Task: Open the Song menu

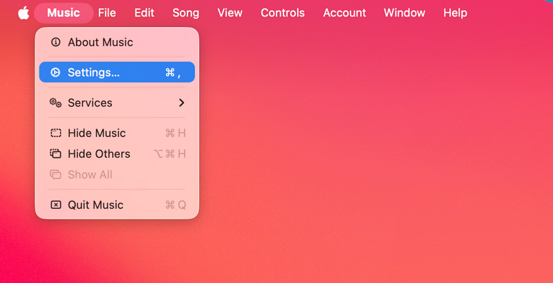Action: 185,13
